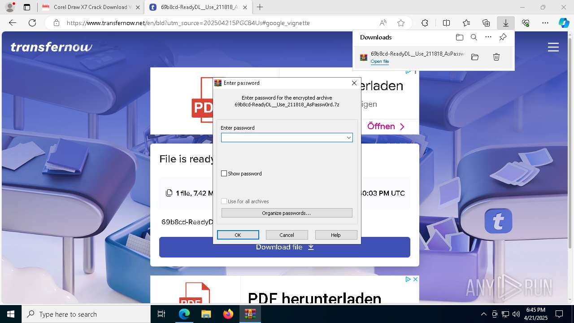Open Edge Settings and more menu
The height and width of the screenshot is (323, 574).
[x=545, y=23]
